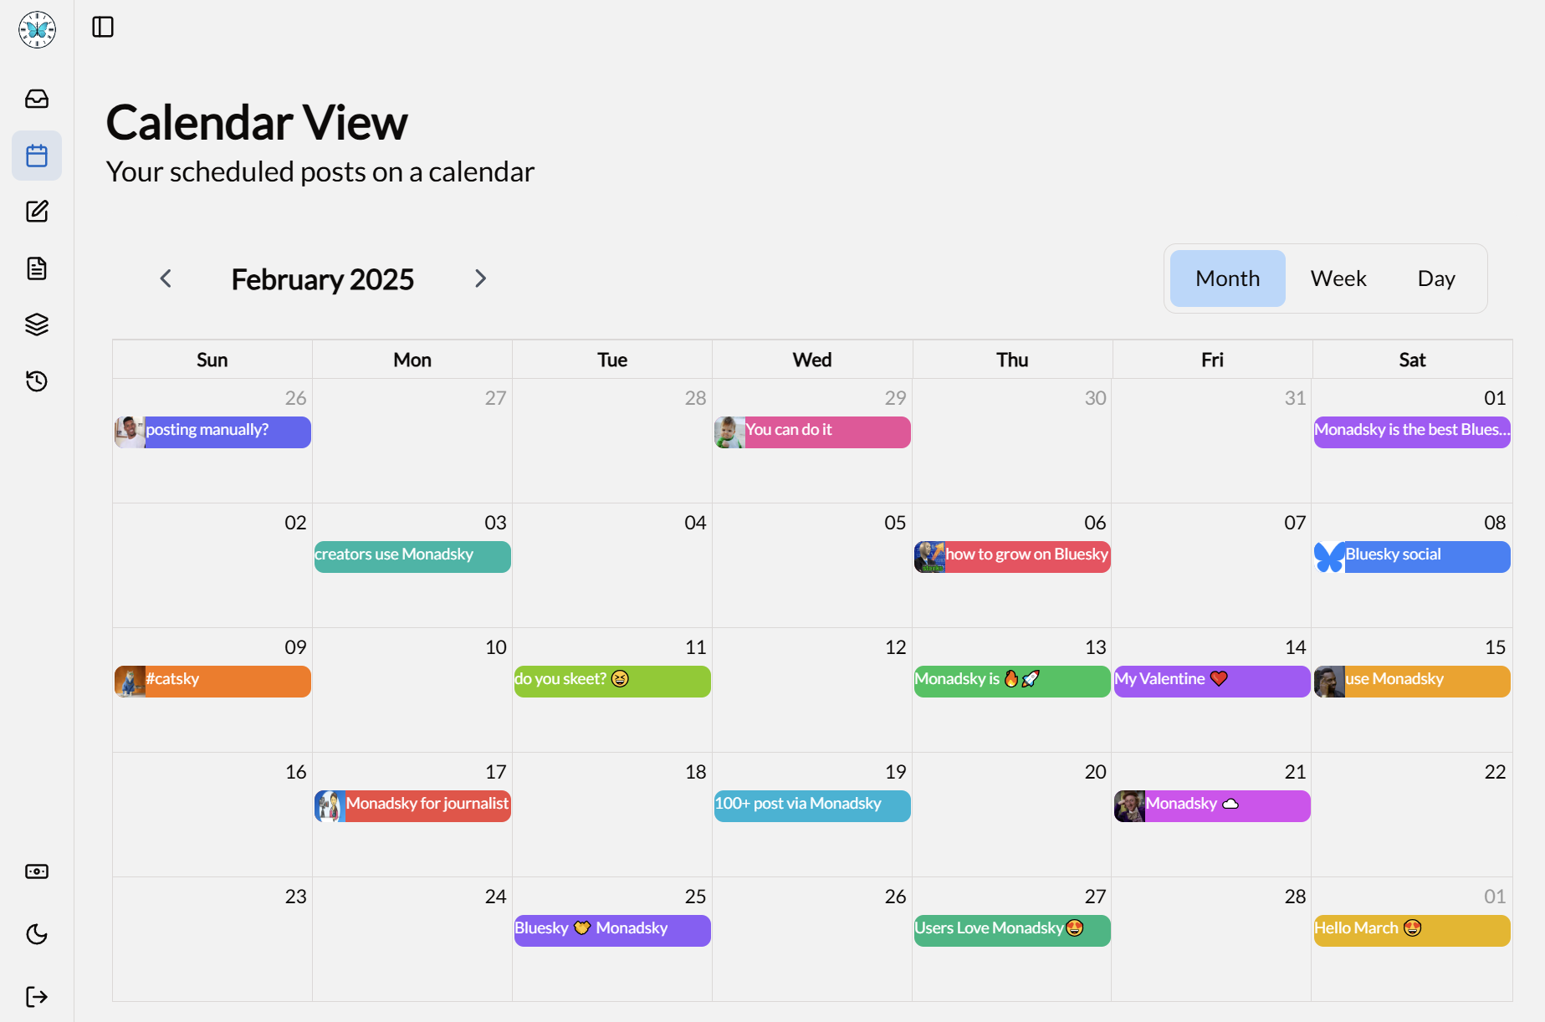Viewport: 1545px width, 1022px height.
Task: Toggle dark mode with moon icon
Action: point(37,934)
